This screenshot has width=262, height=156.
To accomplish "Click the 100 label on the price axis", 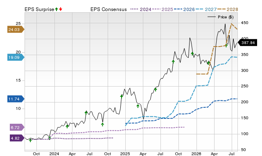I will pyautogui.click(x=244, y=134).
